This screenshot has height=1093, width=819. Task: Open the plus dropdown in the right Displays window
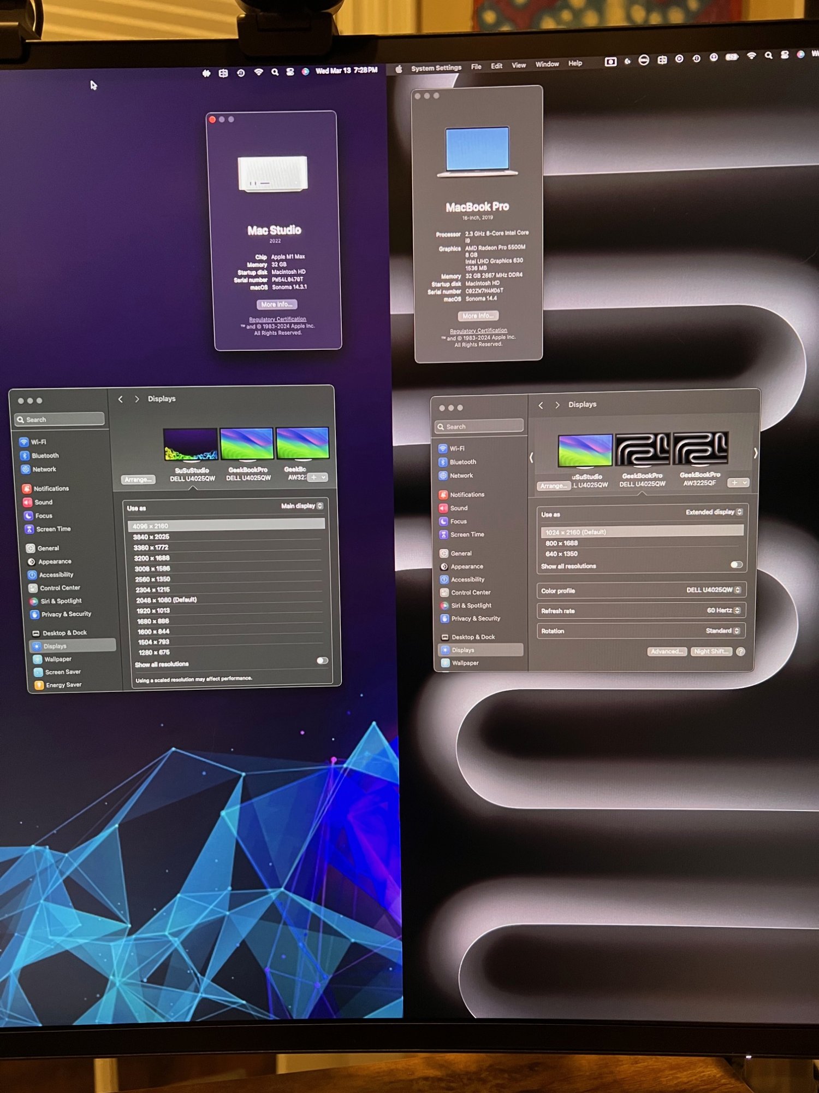tap(738, 483)
